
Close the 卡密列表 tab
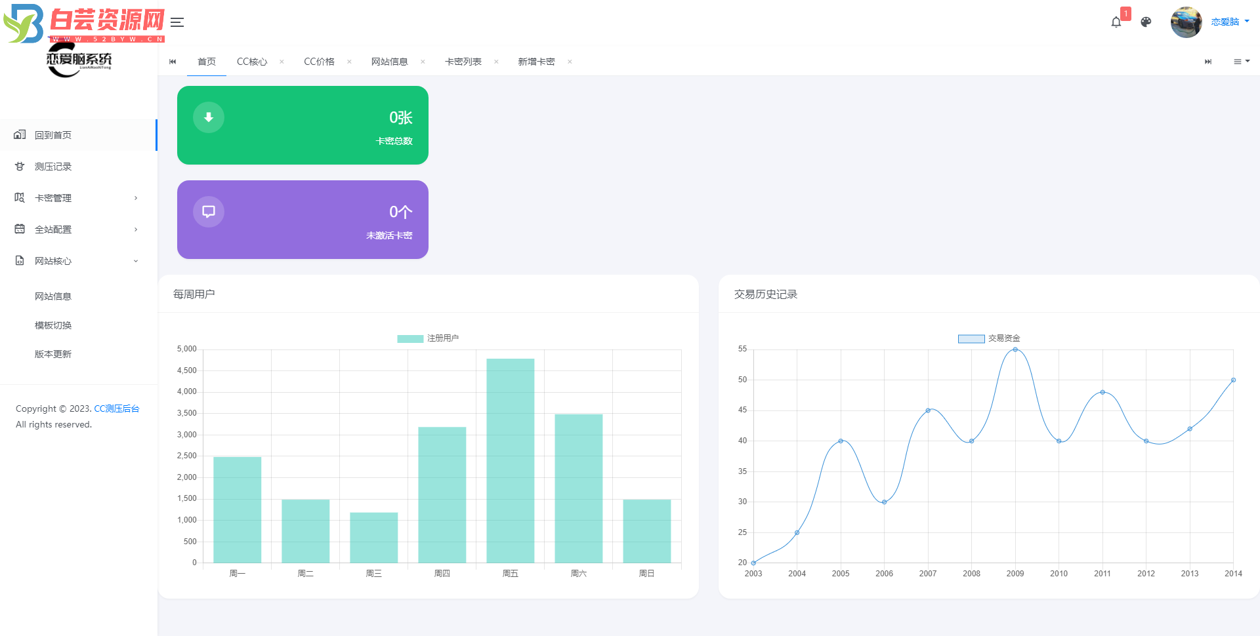pyautogui.click(x=496, y=62)
